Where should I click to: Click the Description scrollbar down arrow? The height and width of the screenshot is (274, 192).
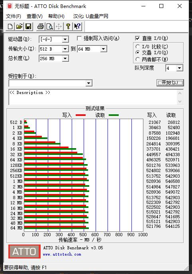click(180, 101)
